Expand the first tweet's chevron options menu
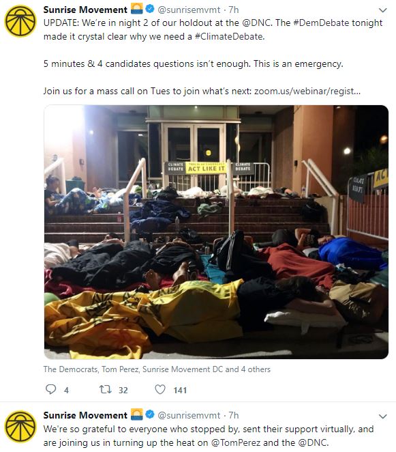Screen dimensions: 396x452 click(x=383, y=10)
